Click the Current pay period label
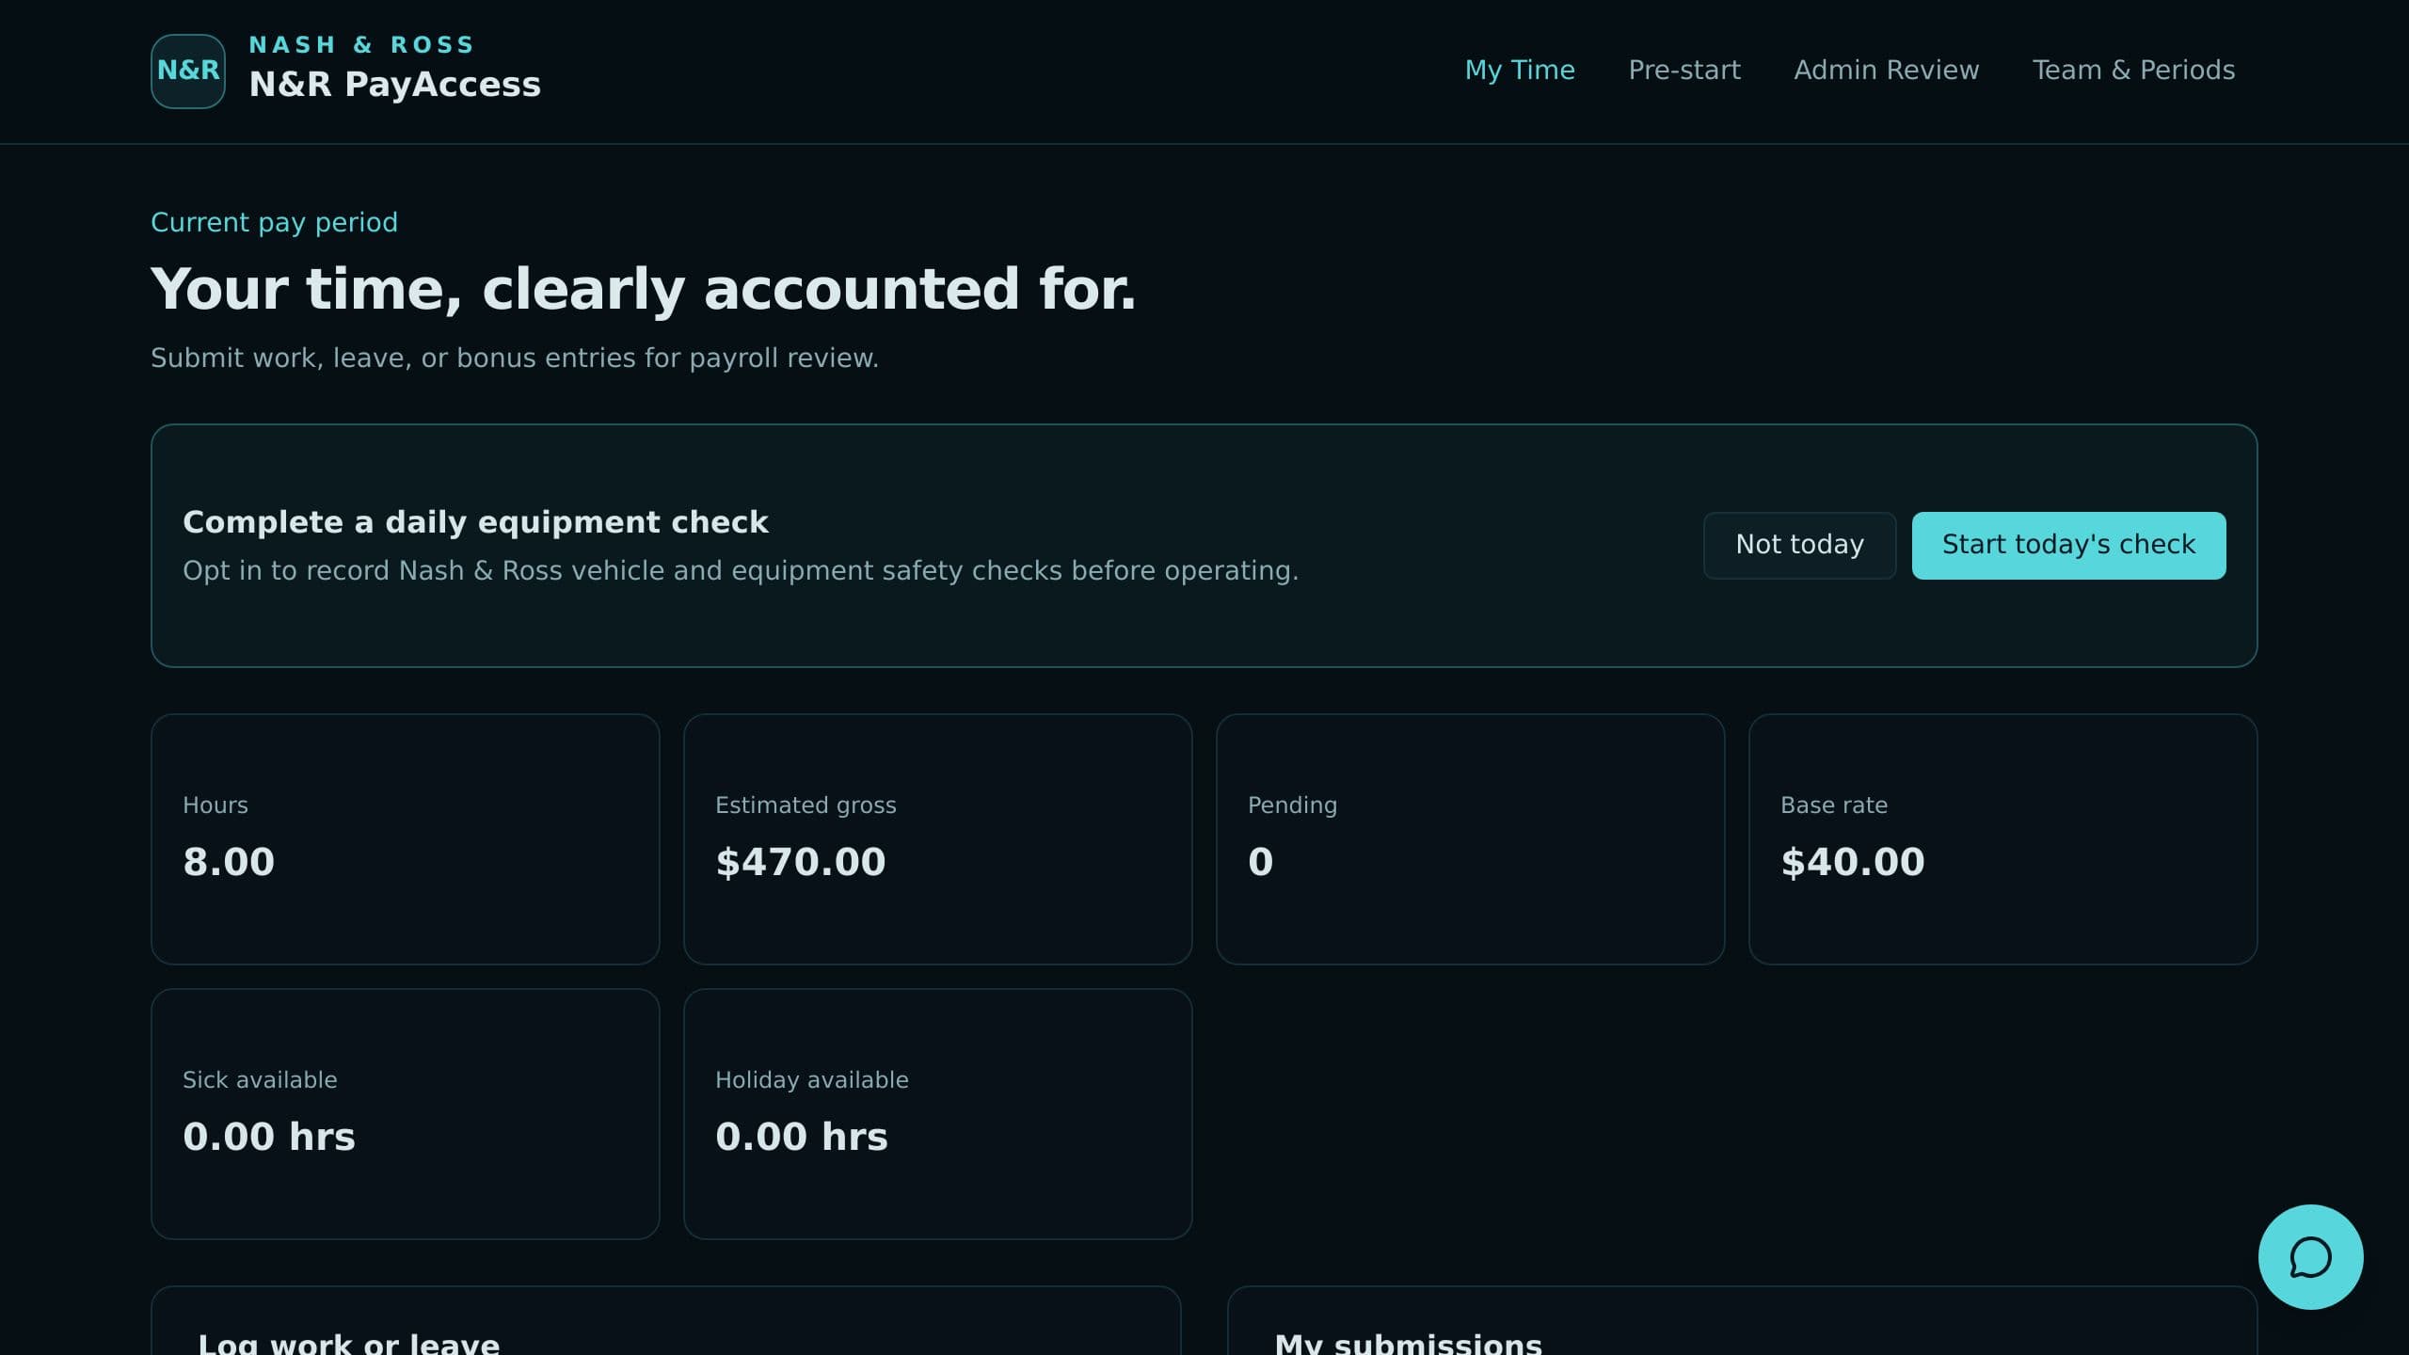The image size is (2409, 1355). [274, 222]
